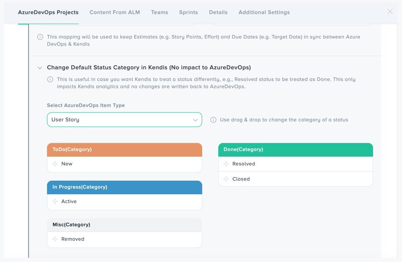
Task: Click info icon next to drag & drop hint
Action: pyautogui.click(x=213, y=120)
